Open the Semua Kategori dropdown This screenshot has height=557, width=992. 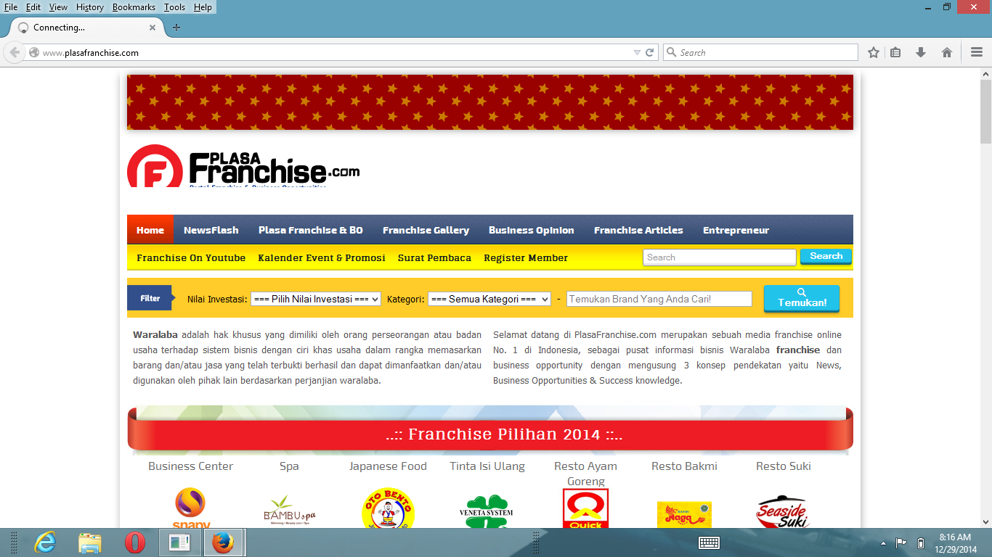[489, 299]
